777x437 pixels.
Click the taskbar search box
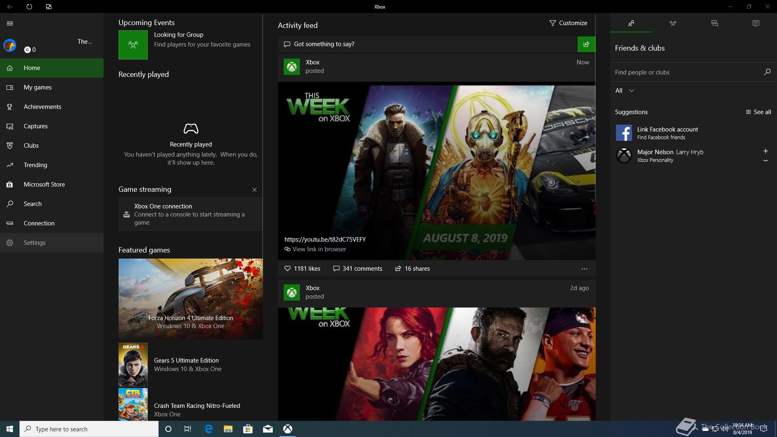point(89,429)
